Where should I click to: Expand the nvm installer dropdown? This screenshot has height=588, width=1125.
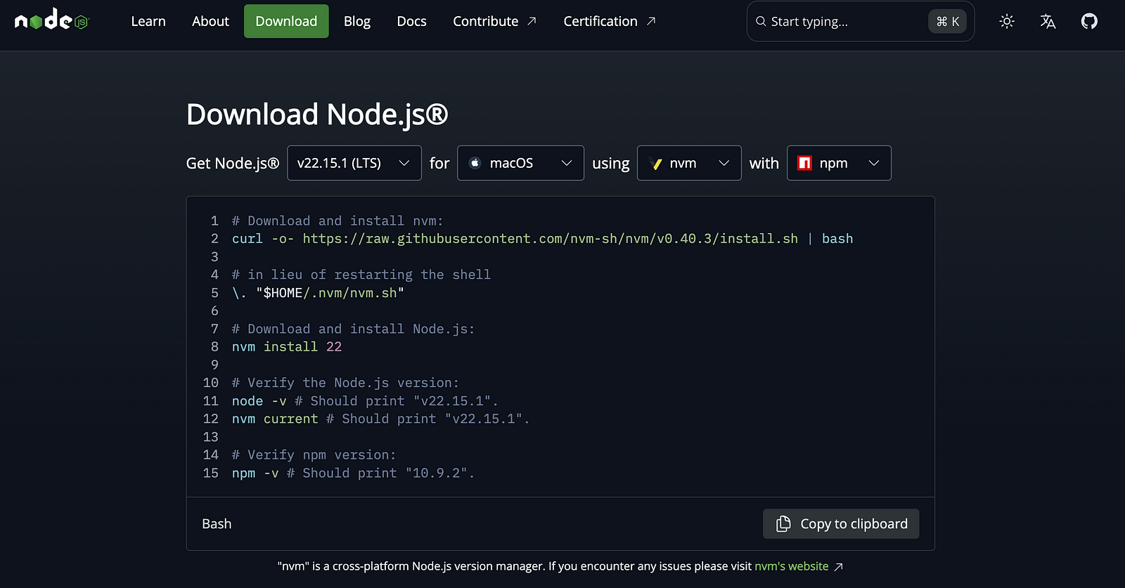(x=689, y=163)
